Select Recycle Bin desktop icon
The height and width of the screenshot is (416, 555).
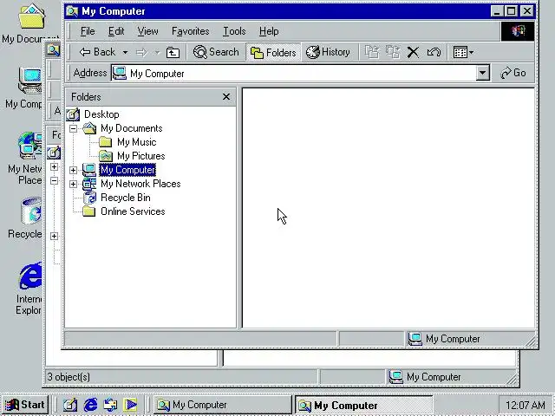tap(27, 218)
